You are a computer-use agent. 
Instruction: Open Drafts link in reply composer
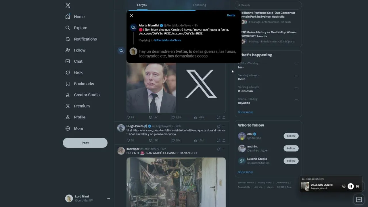tap(231, 15)
